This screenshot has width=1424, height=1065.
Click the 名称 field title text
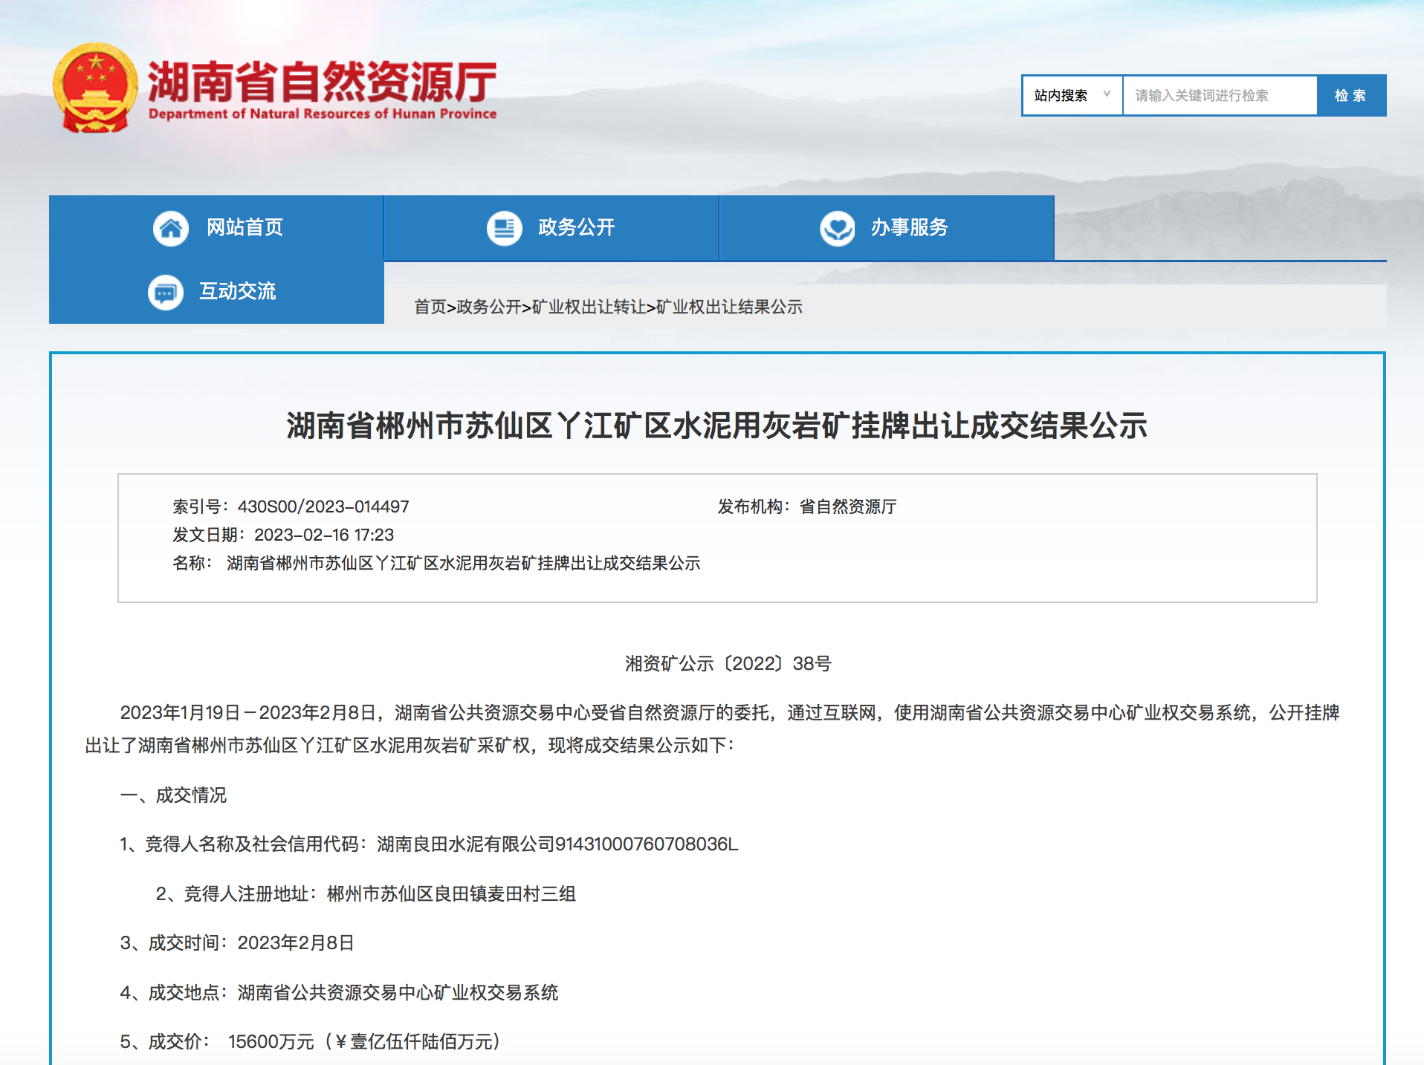(x=463, y=563)
